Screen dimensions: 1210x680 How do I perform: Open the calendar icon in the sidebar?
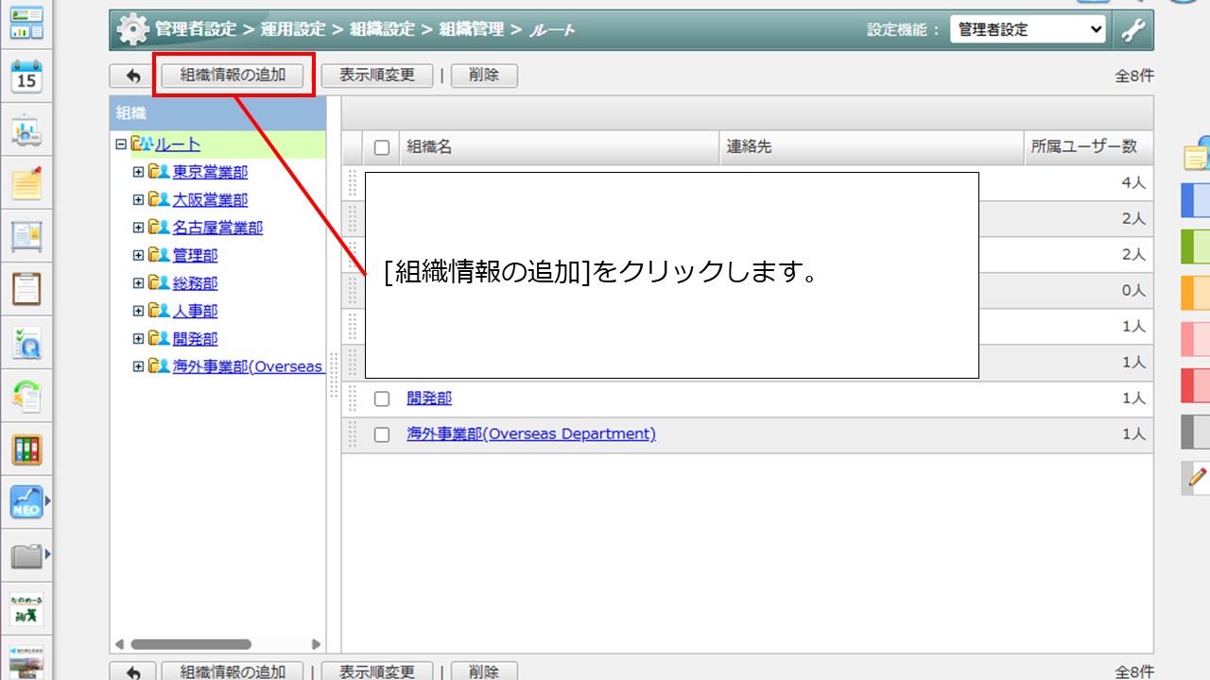click(x=26, y=76)
